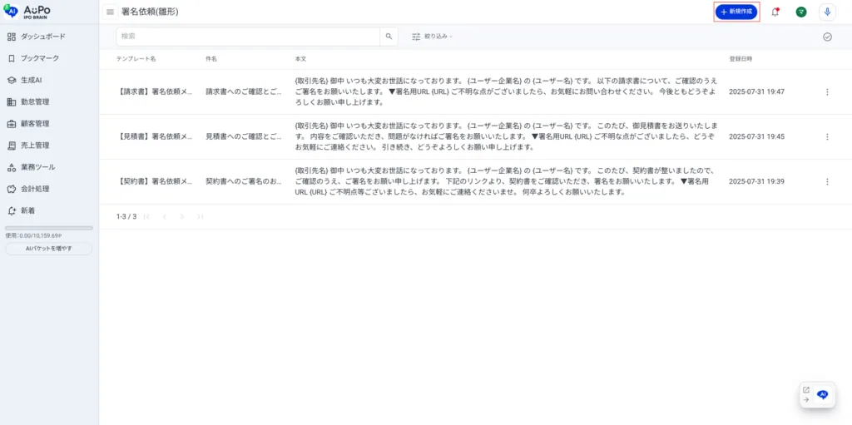
Task: Open the green user avatar menu
Action: [x=801, y=12]
